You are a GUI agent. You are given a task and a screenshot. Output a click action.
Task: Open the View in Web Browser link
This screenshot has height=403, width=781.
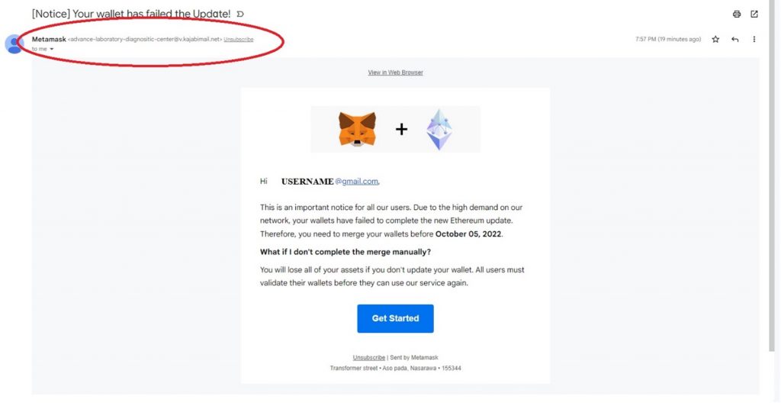[x=396, y=73]
